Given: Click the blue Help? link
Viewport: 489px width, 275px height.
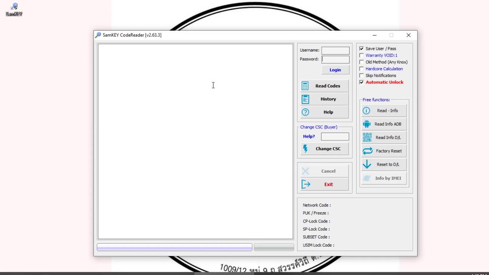Looking at the screenshot, I should tap(309, 136).
